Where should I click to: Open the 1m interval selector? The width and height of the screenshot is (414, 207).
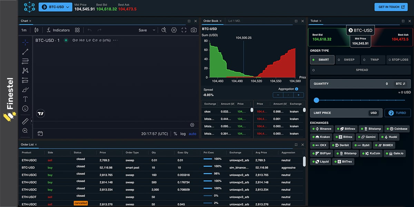tap(24, 30)
